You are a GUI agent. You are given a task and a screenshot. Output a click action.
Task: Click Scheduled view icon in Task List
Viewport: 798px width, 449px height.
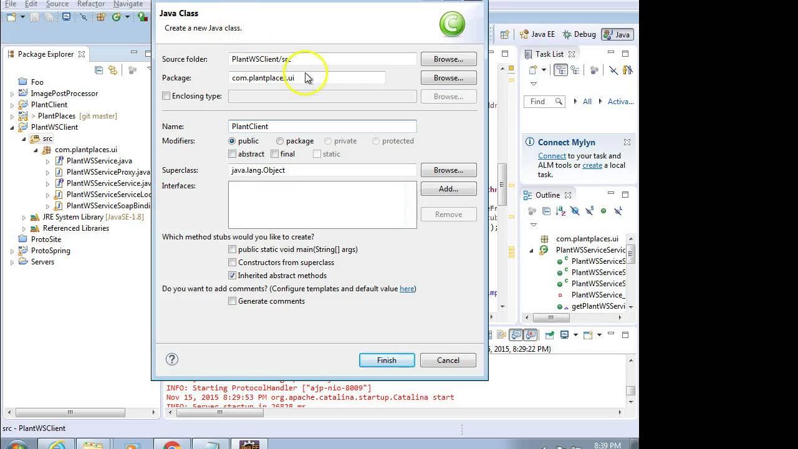pos(574,70)
